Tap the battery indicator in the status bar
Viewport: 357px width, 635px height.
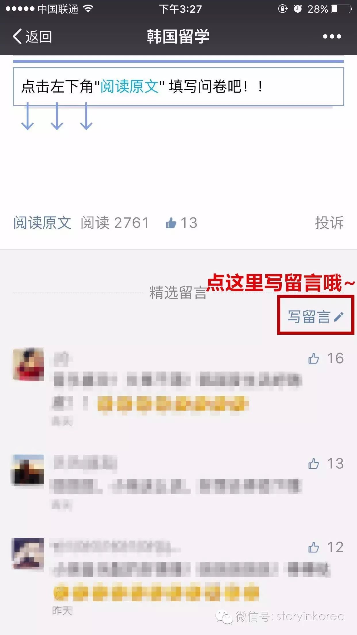[341, 9]
